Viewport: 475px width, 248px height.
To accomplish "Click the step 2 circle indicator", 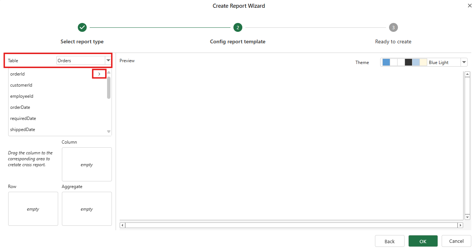I will click(237, 27).
